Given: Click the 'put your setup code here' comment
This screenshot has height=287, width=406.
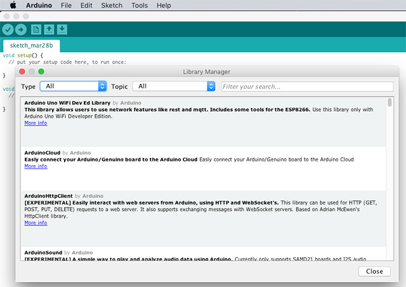Looking at the screenshot, I should coord(67,62).
